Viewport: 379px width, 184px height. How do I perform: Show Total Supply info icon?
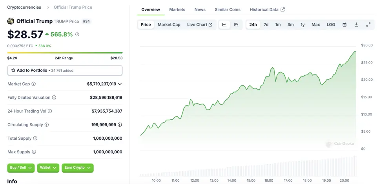(35, 138)
